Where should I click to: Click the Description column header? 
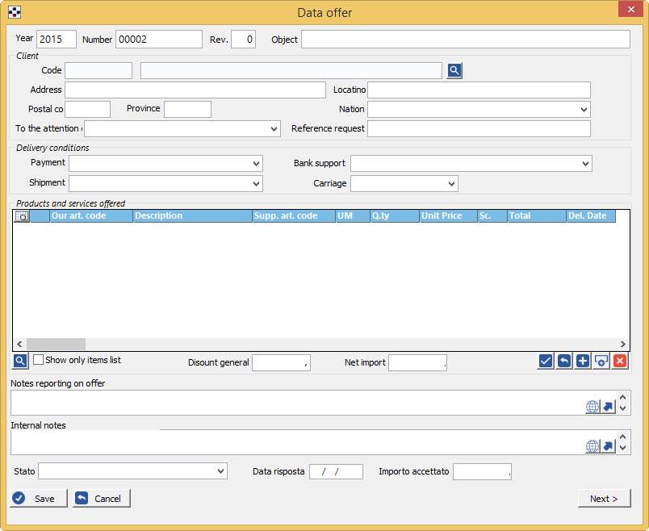192,216
